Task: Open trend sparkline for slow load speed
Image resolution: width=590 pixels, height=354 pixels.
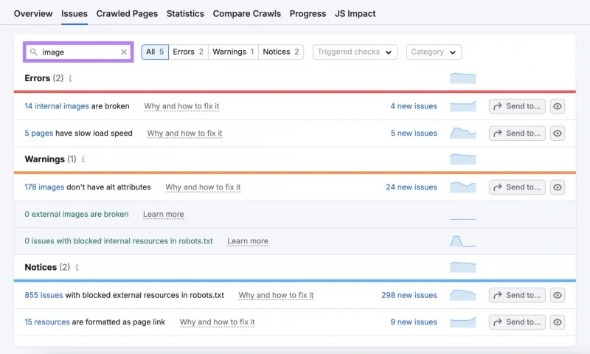Action: pos(463,133)
